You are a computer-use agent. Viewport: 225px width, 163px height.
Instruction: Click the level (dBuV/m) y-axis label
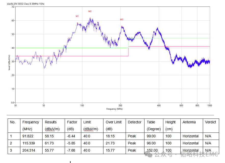coord(9,63)
